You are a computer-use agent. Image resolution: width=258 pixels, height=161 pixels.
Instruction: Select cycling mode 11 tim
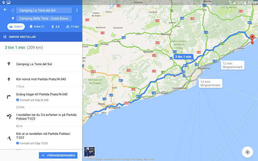click(72, 27)
